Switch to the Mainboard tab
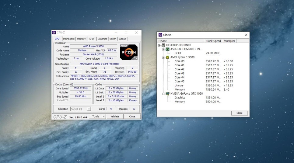The width and height of the screenshot is (294, 163). [x=68, y=39]
